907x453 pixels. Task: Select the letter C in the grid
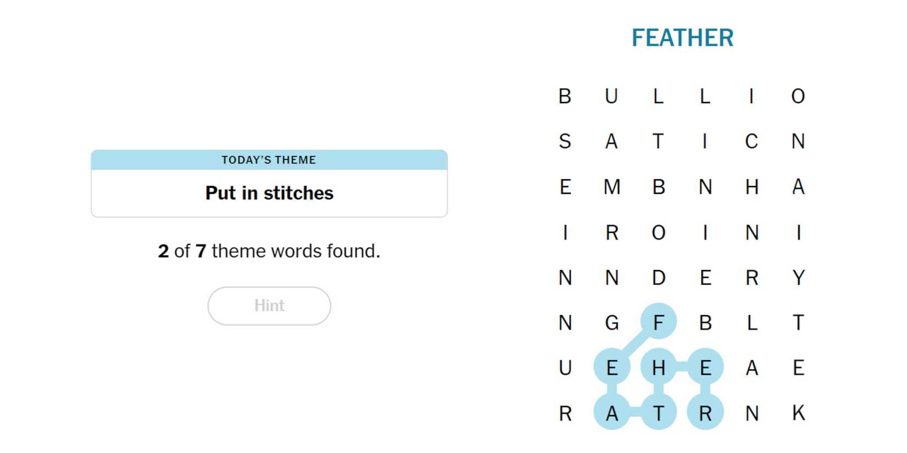752,142
